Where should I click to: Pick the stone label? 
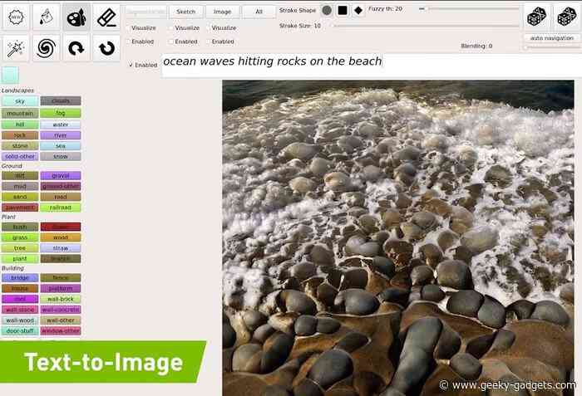point(20,146)
